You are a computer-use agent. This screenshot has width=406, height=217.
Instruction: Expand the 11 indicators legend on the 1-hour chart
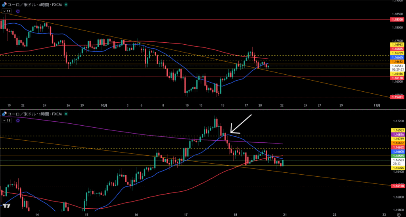click(x=7, y=121)
